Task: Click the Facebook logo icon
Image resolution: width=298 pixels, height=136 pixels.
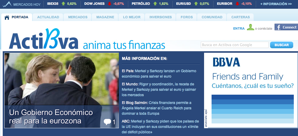Action: 278,27
